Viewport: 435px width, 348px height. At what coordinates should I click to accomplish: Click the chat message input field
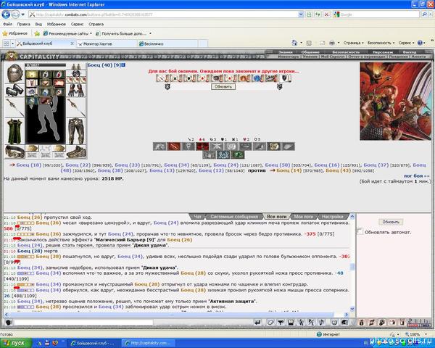pyautogui.click(x=83, y=323)
